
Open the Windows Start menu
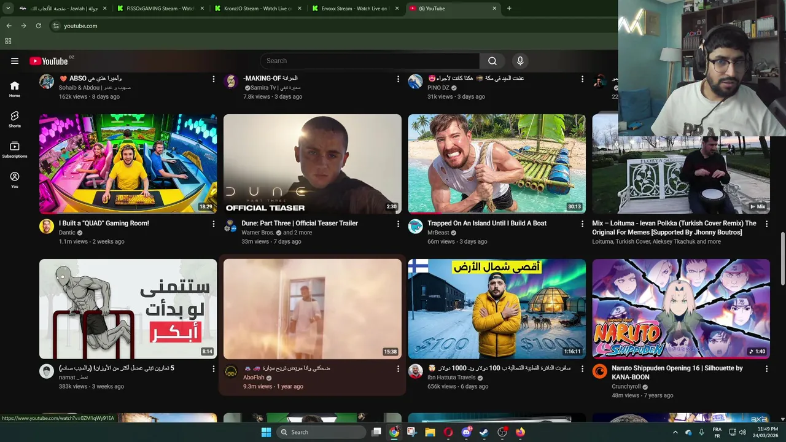(266, 432)
